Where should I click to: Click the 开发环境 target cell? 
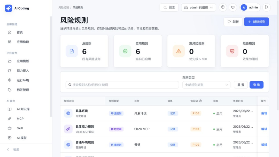point(140,113)
